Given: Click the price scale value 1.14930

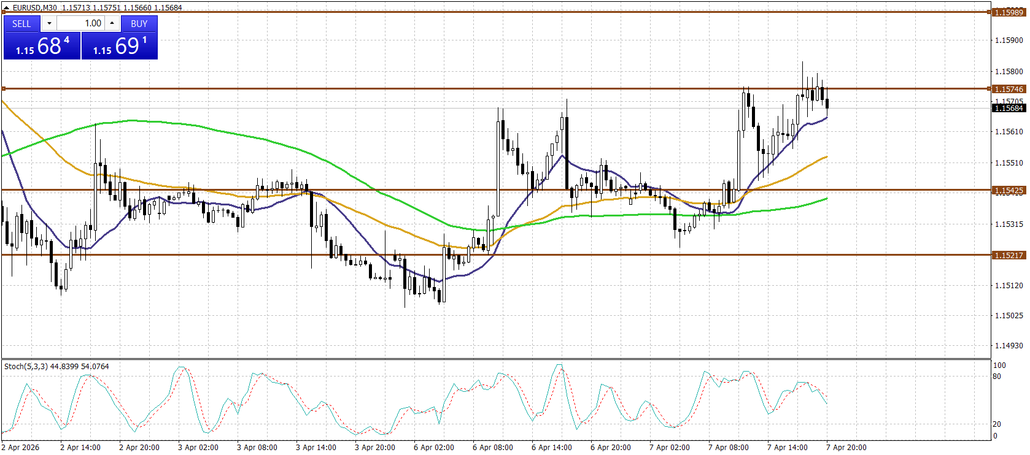Looking at the screenshot, I should [1009, 346].
